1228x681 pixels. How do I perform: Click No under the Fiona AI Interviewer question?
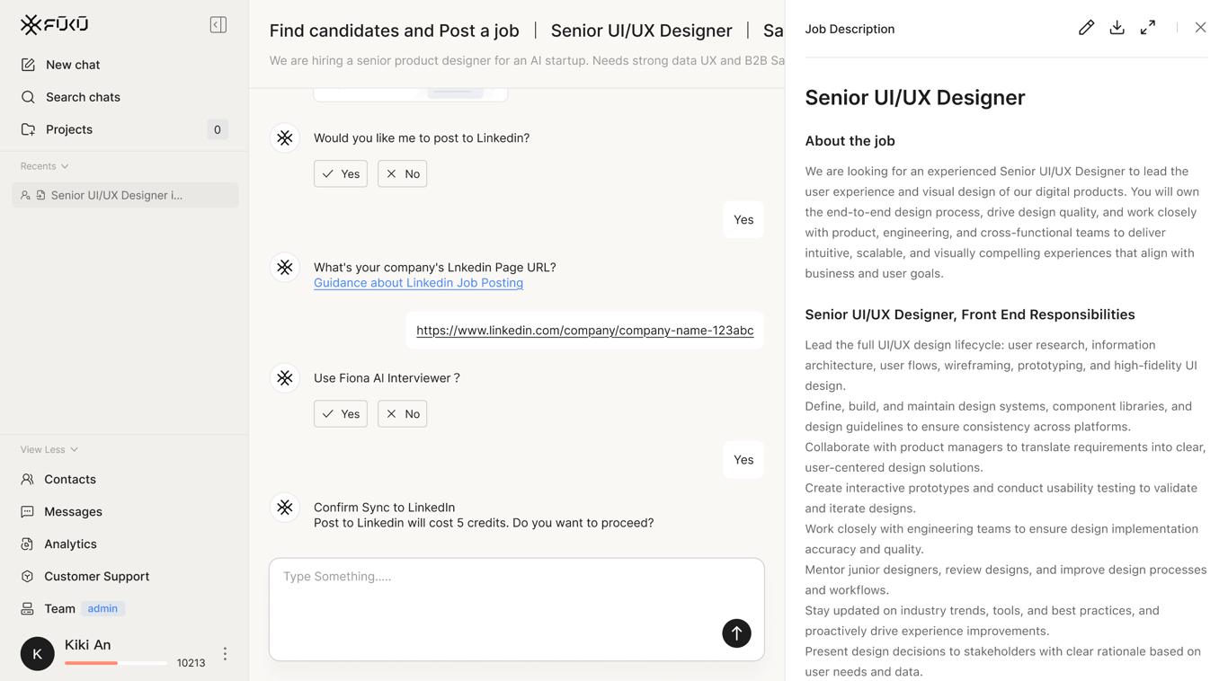point(402,413)
